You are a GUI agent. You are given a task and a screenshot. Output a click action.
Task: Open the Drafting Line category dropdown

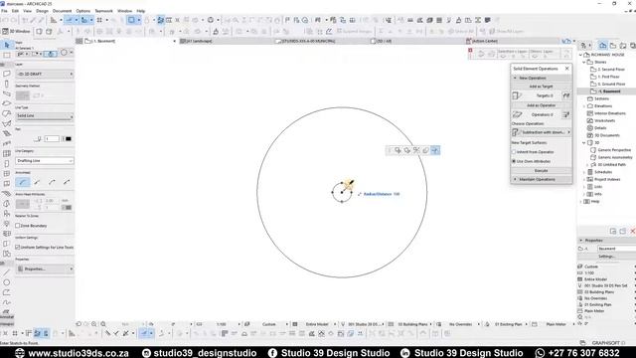44,161
